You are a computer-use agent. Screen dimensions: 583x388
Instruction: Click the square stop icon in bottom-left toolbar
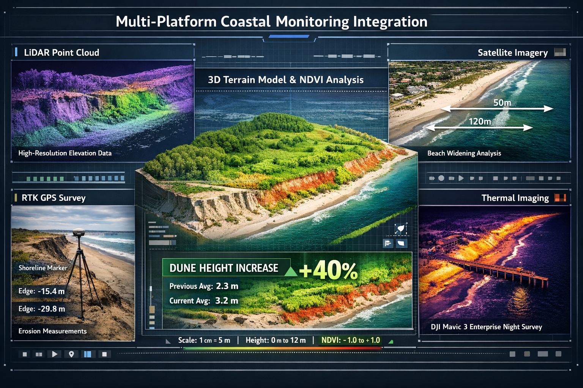(x=24, y=354)
